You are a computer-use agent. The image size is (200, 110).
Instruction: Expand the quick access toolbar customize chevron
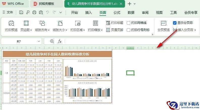point(61,13)
